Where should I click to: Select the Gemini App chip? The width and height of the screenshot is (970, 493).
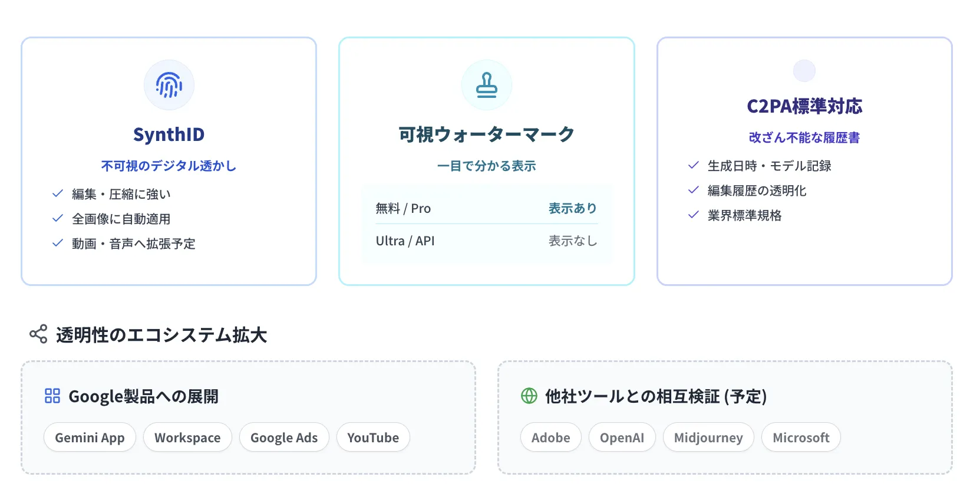[x=90, y=437]
